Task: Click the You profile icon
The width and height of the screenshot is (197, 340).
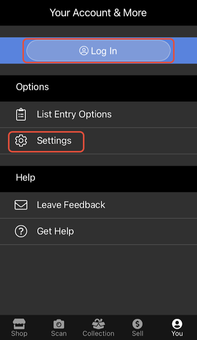Action: (177, 324)
